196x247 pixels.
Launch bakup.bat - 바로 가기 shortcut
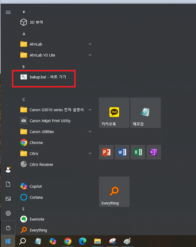[x=43, y=77]
